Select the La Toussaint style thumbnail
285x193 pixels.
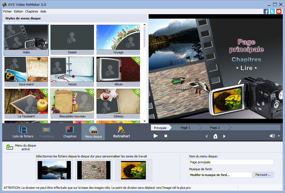pyautogui.click(x=26, y=104)
